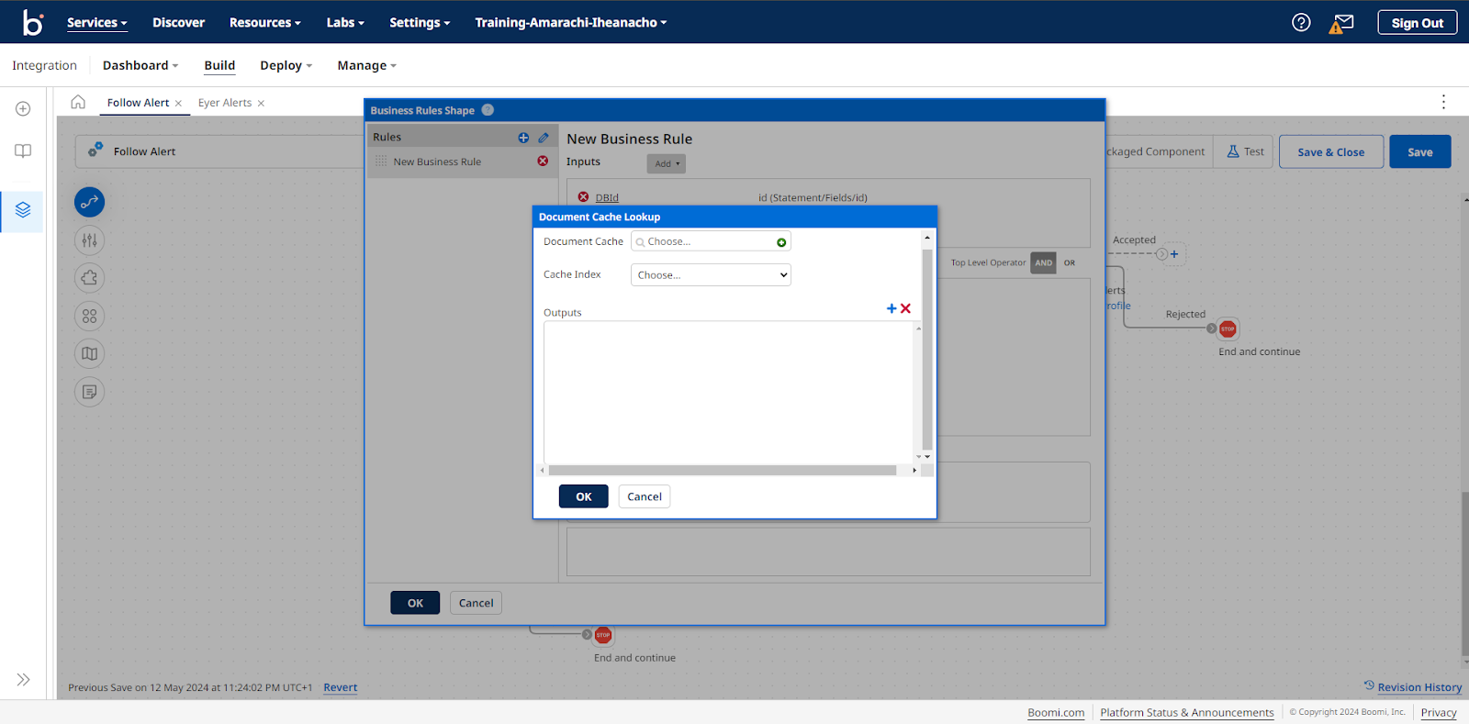Click the plus create-new sidebar icon
Viewport: 1469px width, 724px height.
point(23,108)
